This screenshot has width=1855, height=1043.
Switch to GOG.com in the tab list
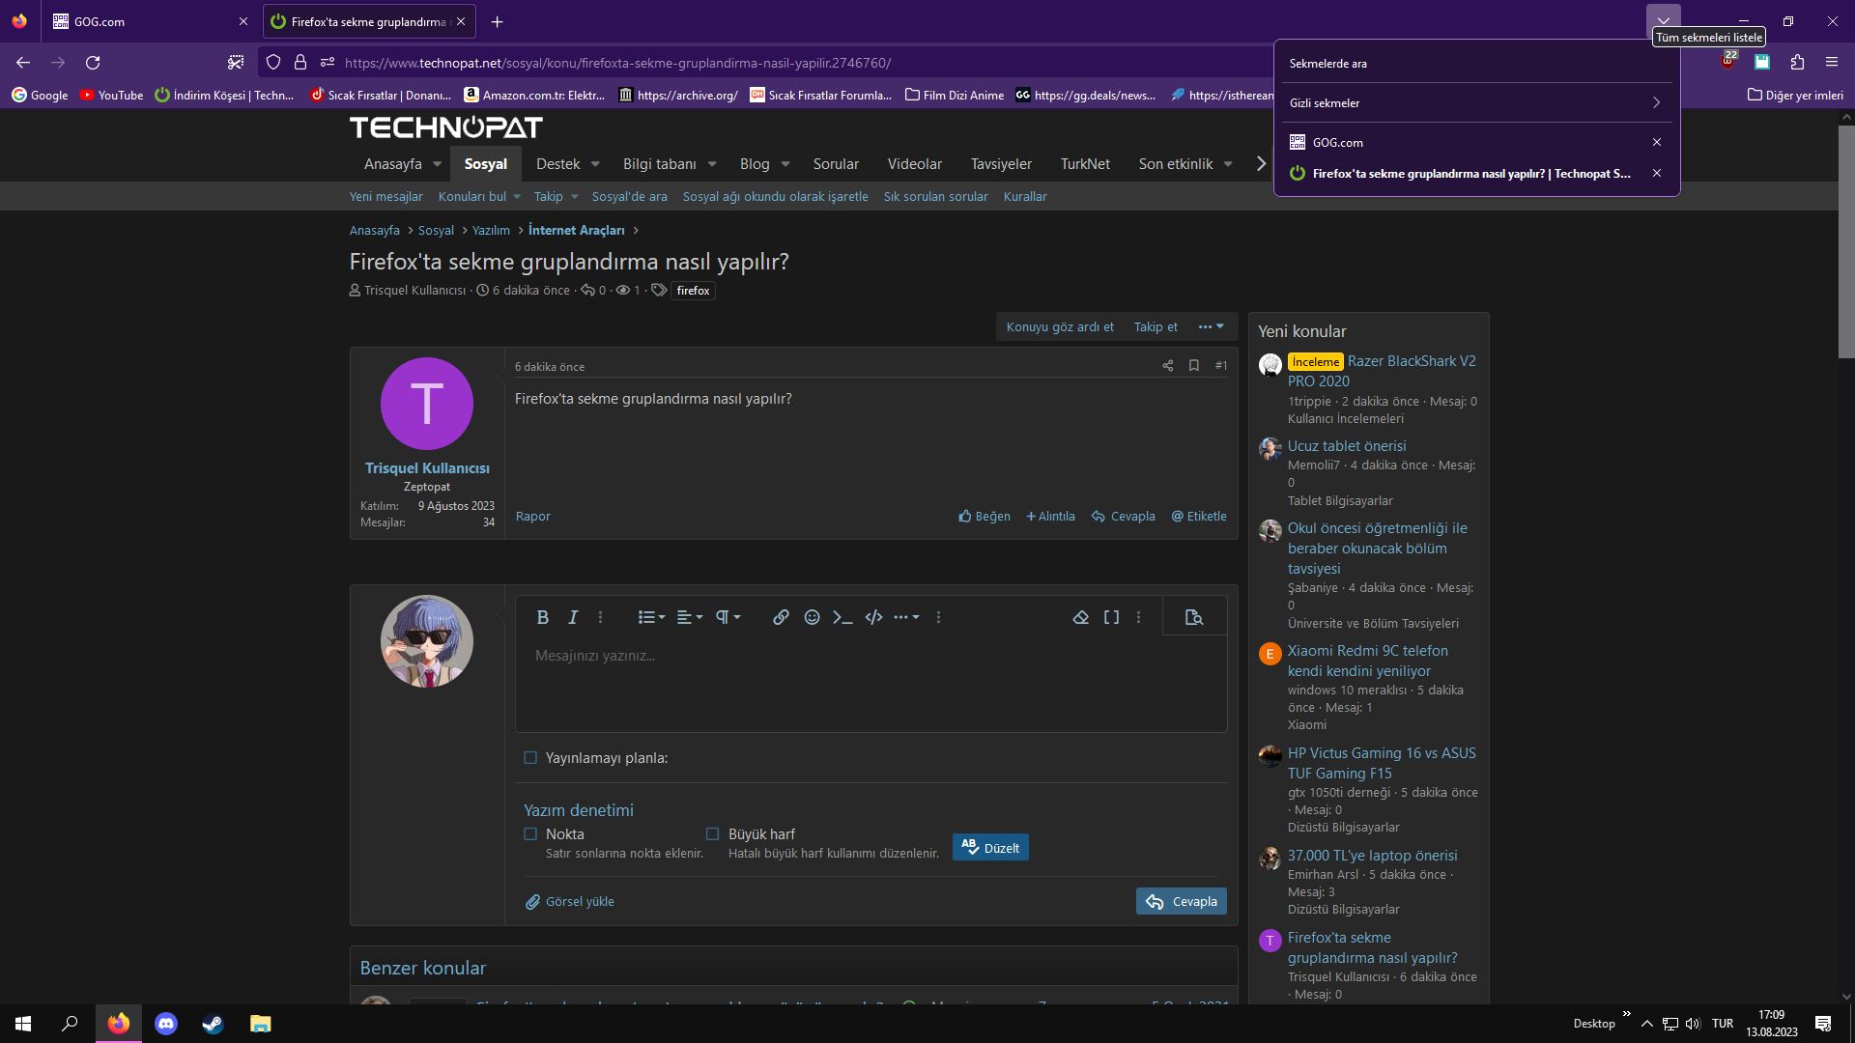tap(1337, 143)
